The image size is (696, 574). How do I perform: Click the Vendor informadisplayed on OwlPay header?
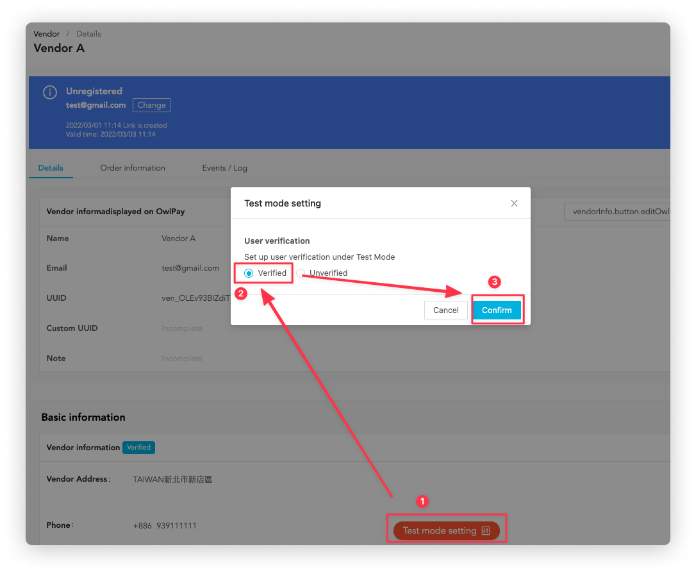tap(115, 212)
